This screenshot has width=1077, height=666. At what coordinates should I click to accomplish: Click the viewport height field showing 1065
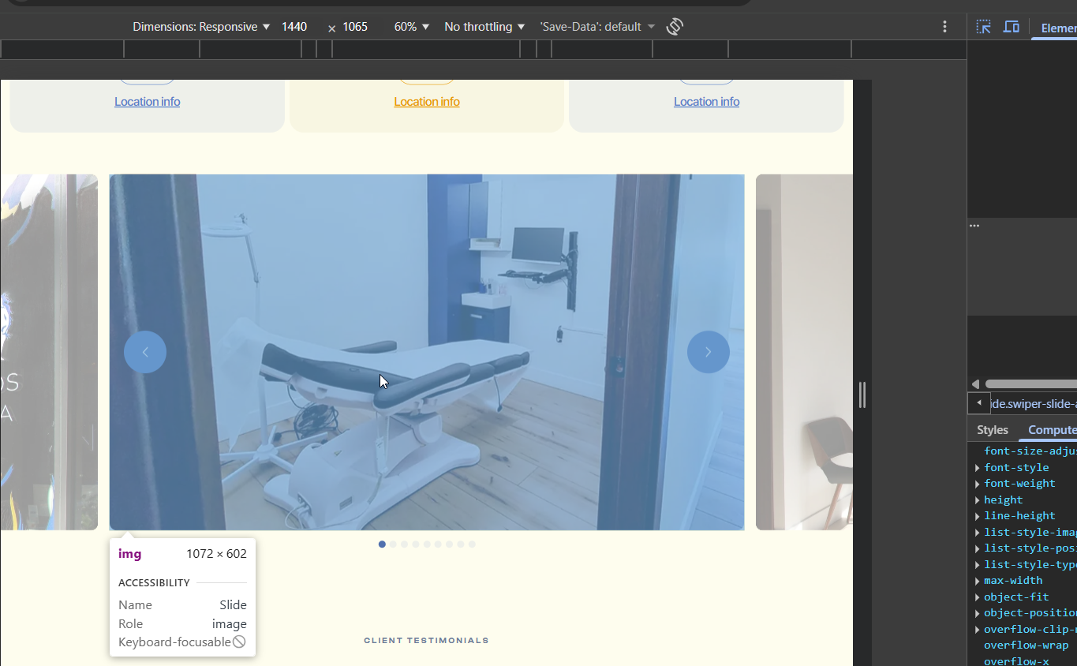pyautogui.click(x=355, y=27)
